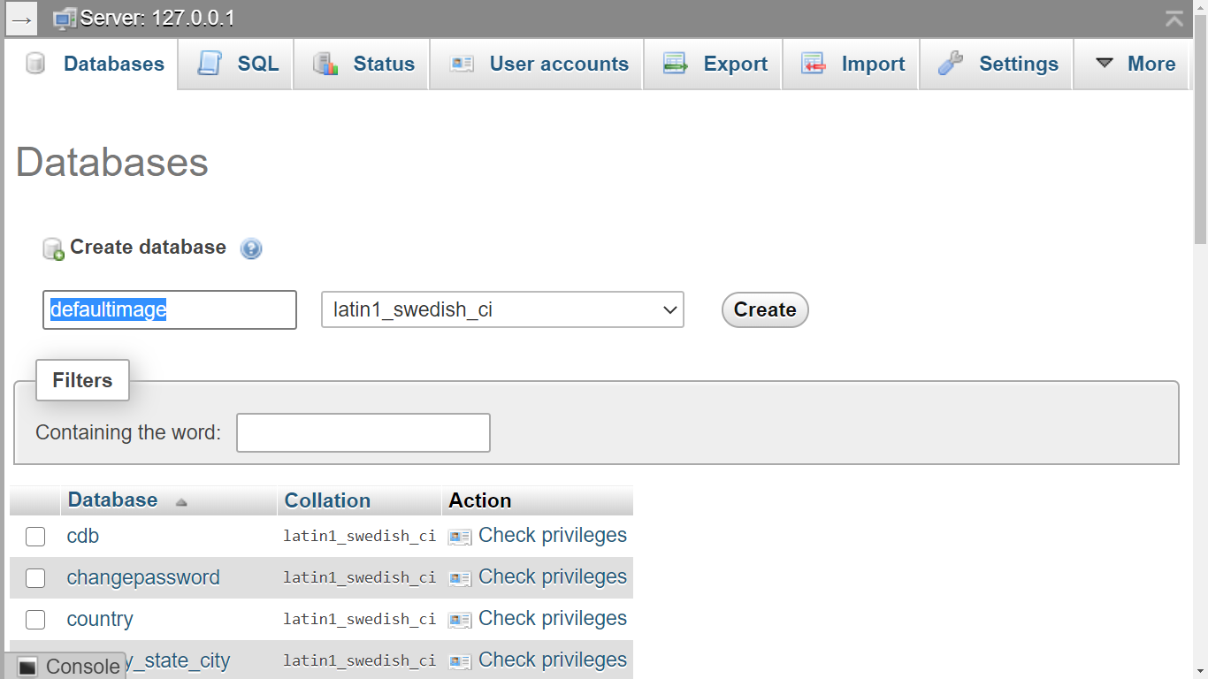1208x679 pixels.
Task: Sort by the Database column header
Action: pyautogui.click(x=113, y=500)
